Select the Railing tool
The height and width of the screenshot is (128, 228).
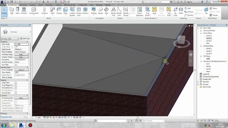[x=94, y=11]
